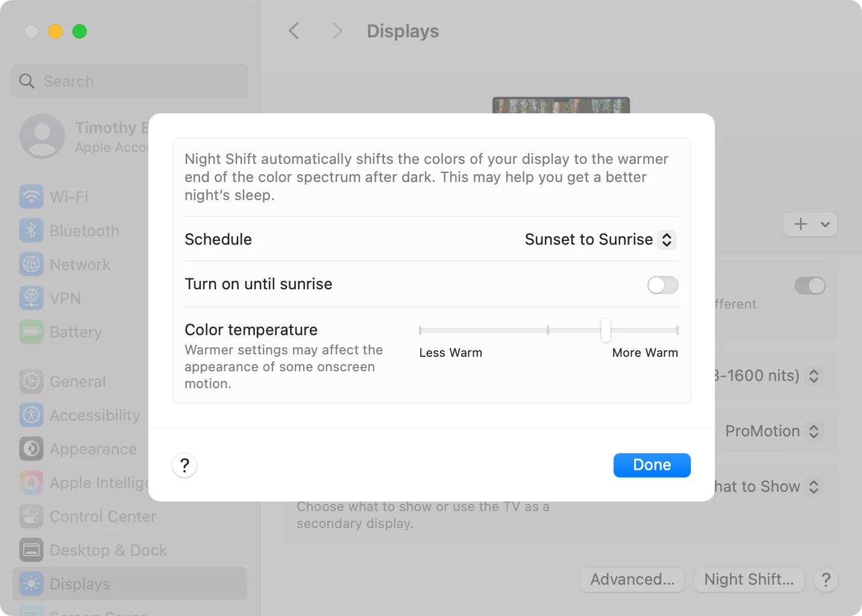Click the Bluetooth sidebar icon

[31, 230]
